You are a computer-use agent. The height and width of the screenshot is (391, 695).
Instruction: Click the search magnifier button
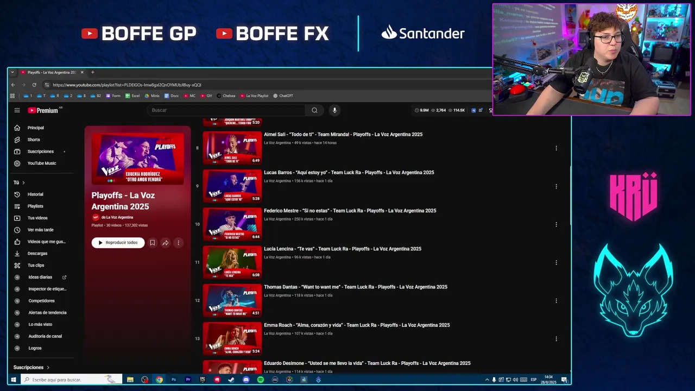point(314,110)
